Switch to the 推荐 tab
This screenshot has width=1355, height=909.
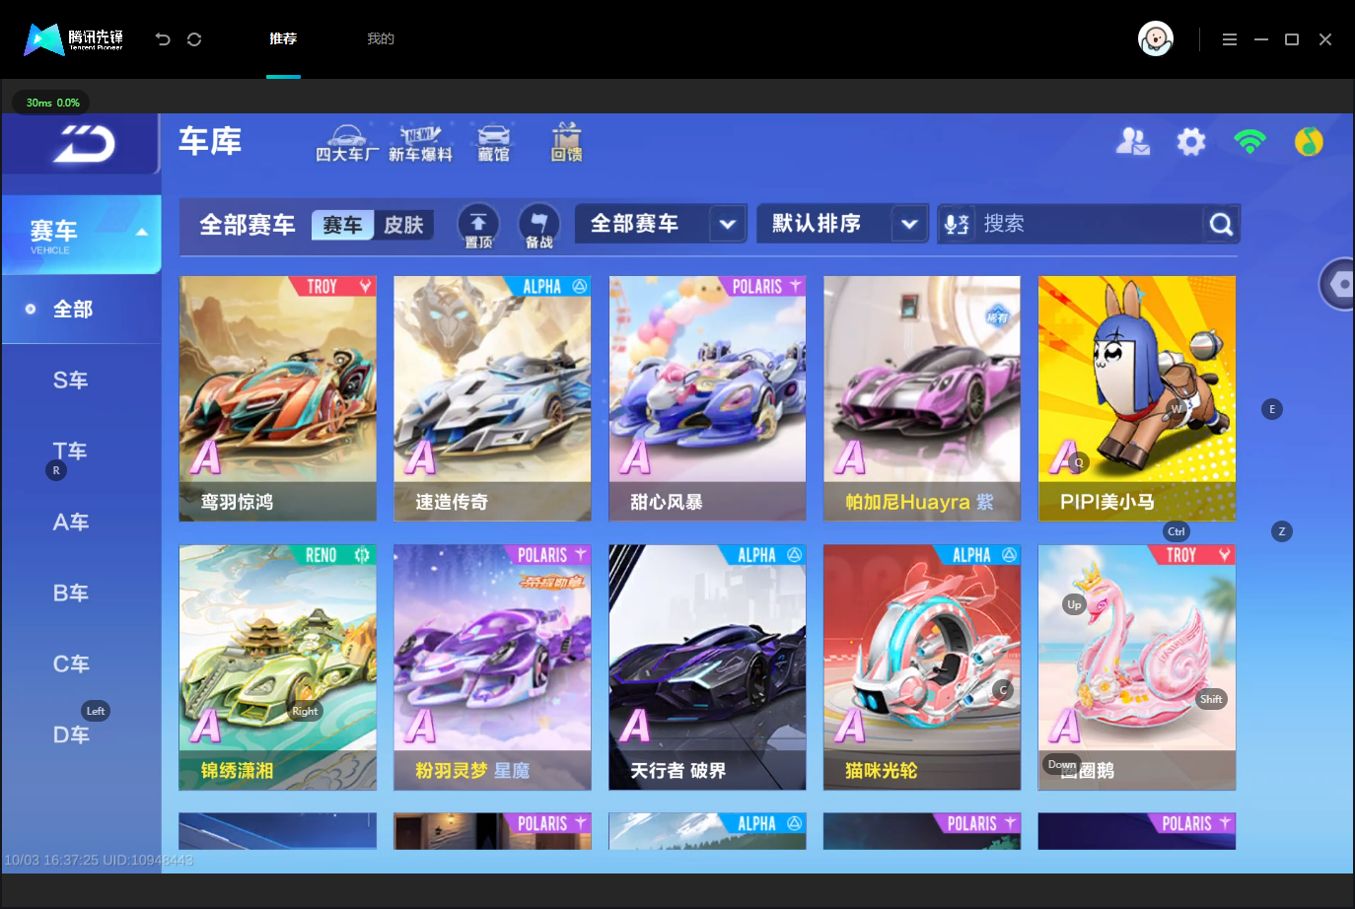283,39
